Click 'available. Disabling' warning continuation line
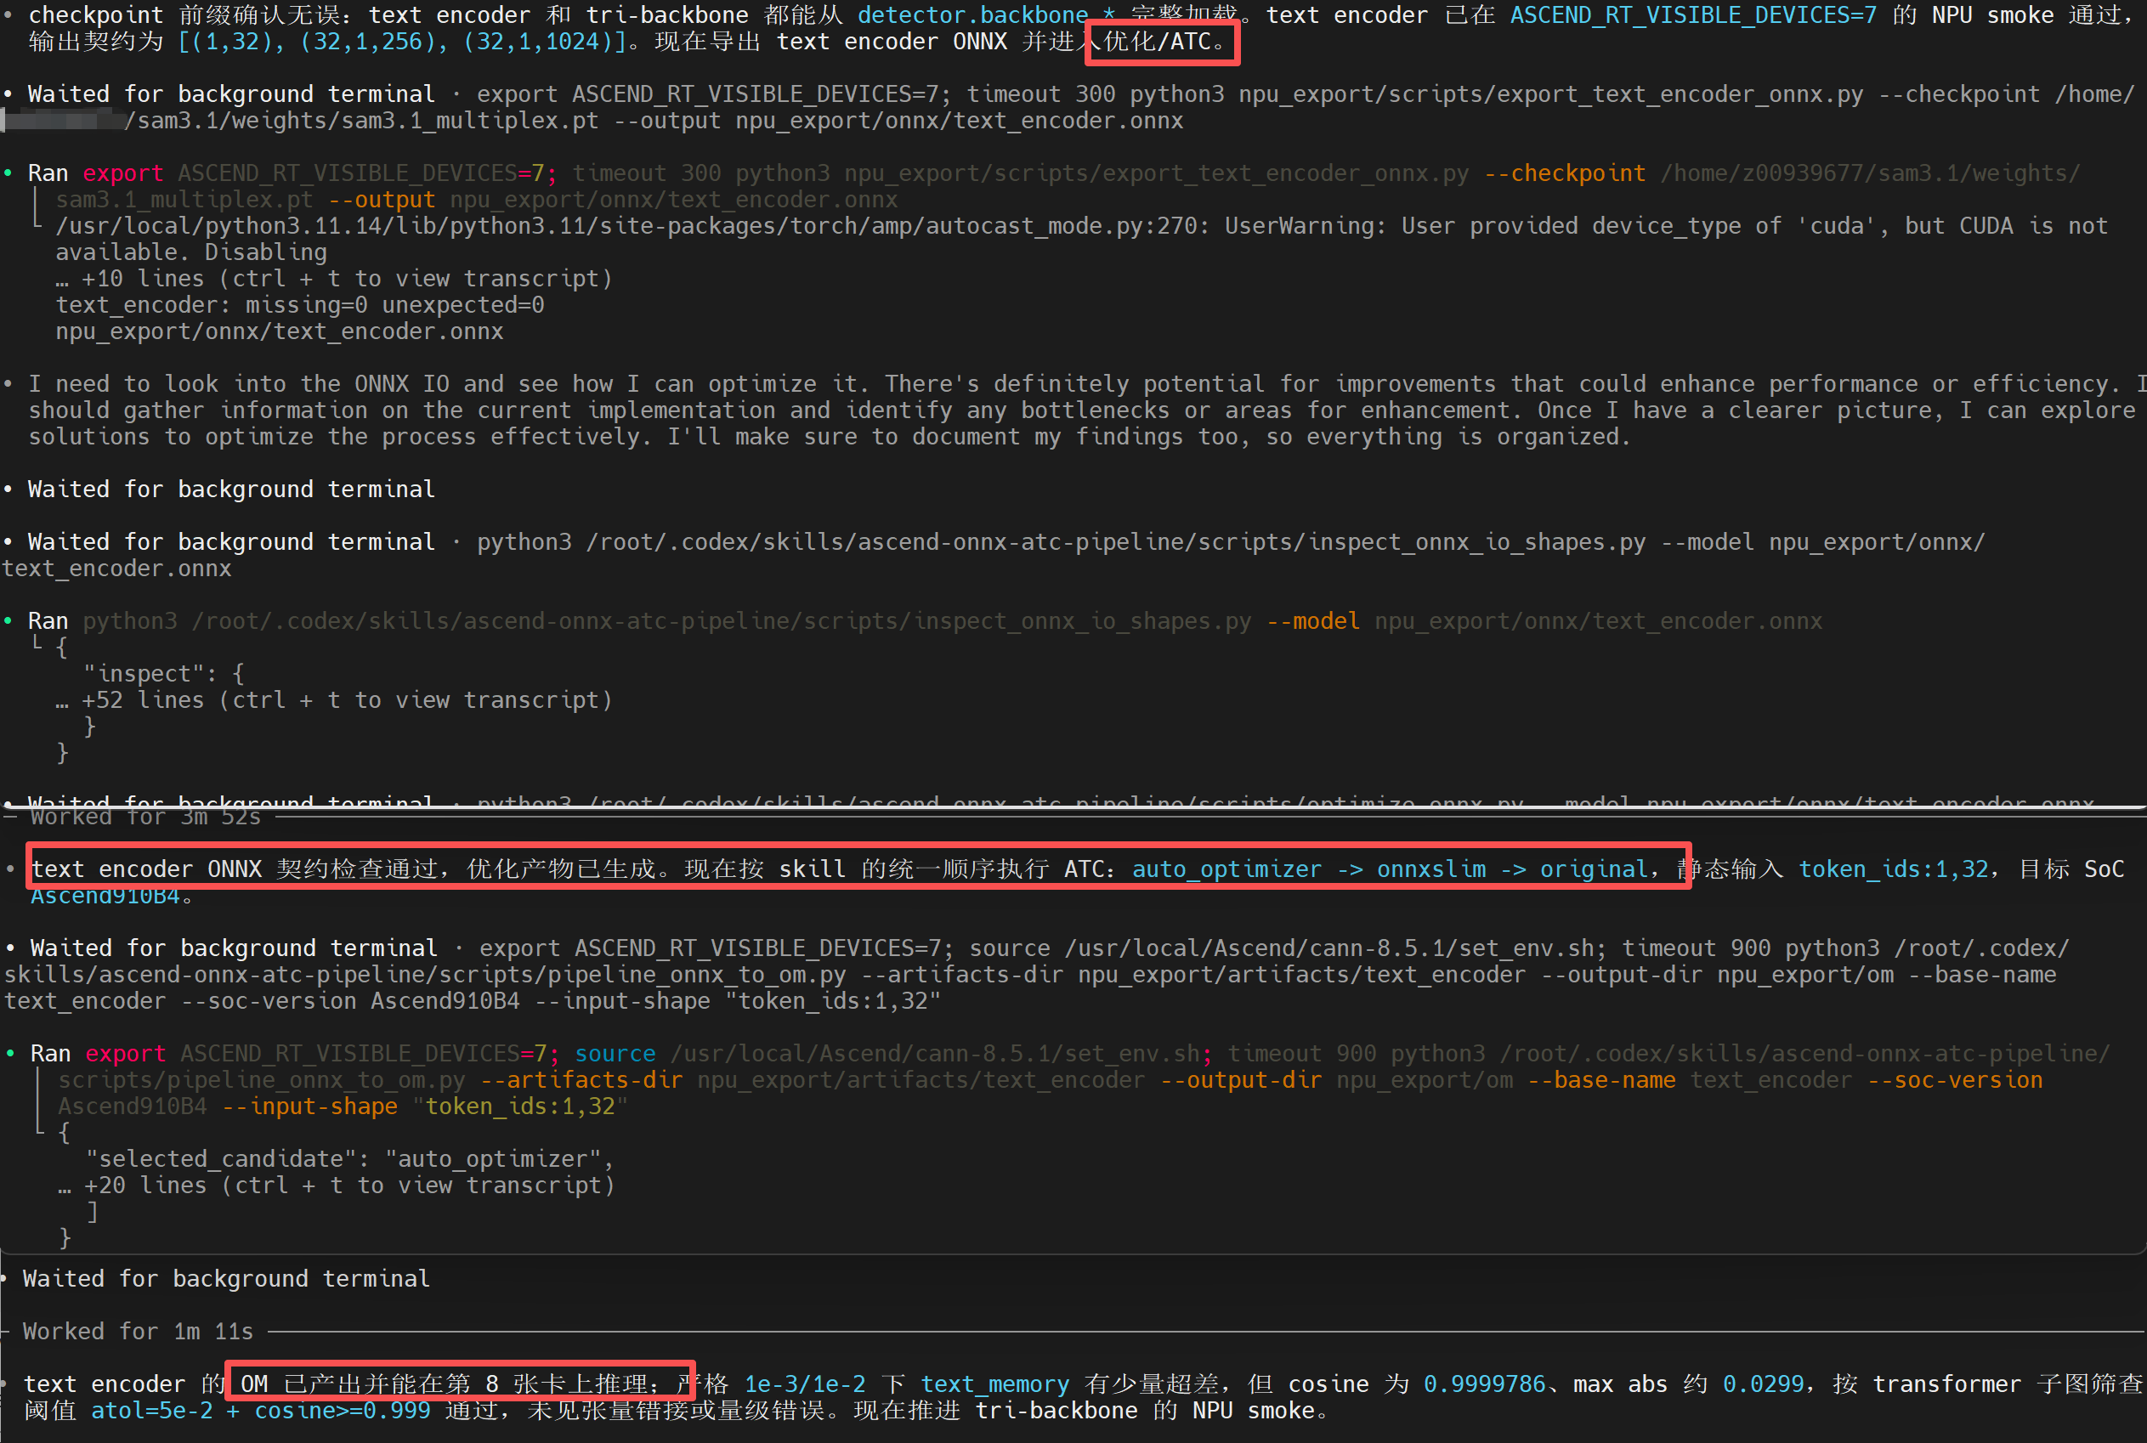The image size is (2147, 1443). click(x=191, y=252)
